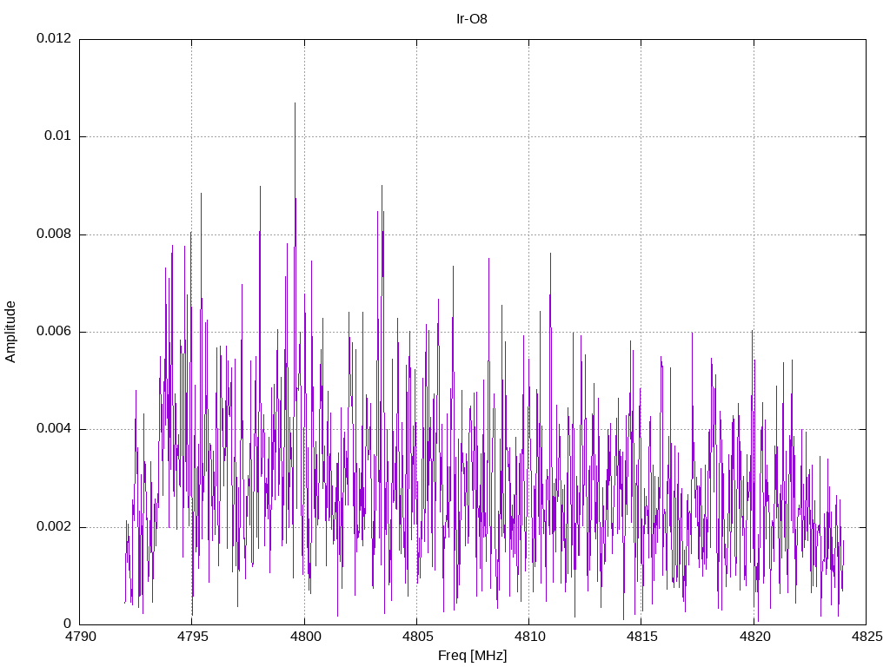
Task: Click the 0.006 y-axis tick label
Action: point(54,331)
